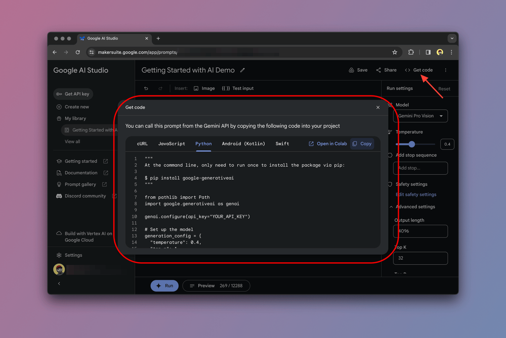Open the Gemini Pro Vision model dropdown
This screenshot has width=506, height=338.
click(x=420, y=116)
